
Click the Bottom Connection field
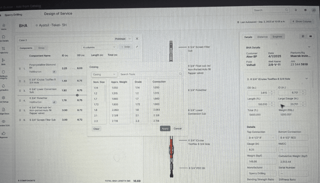[293, 138]
